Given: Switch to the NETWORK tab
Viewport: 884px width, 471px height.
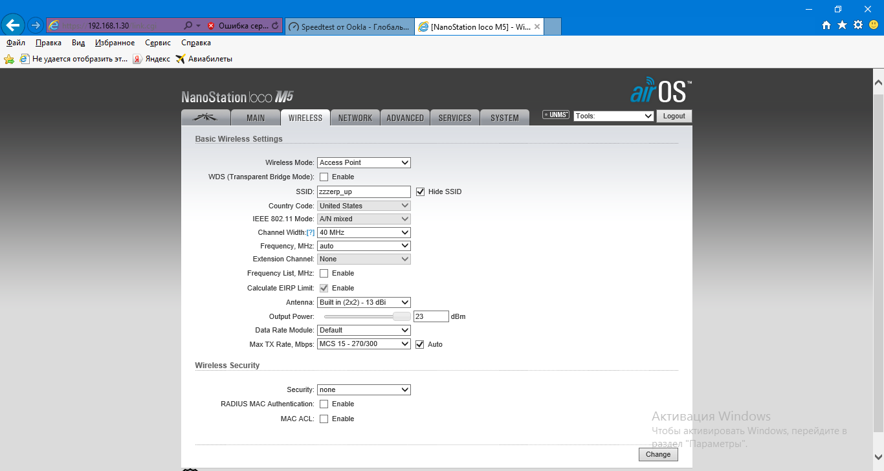Looking at the screenshot, I should pyautogui.click(x=355, y=118).
